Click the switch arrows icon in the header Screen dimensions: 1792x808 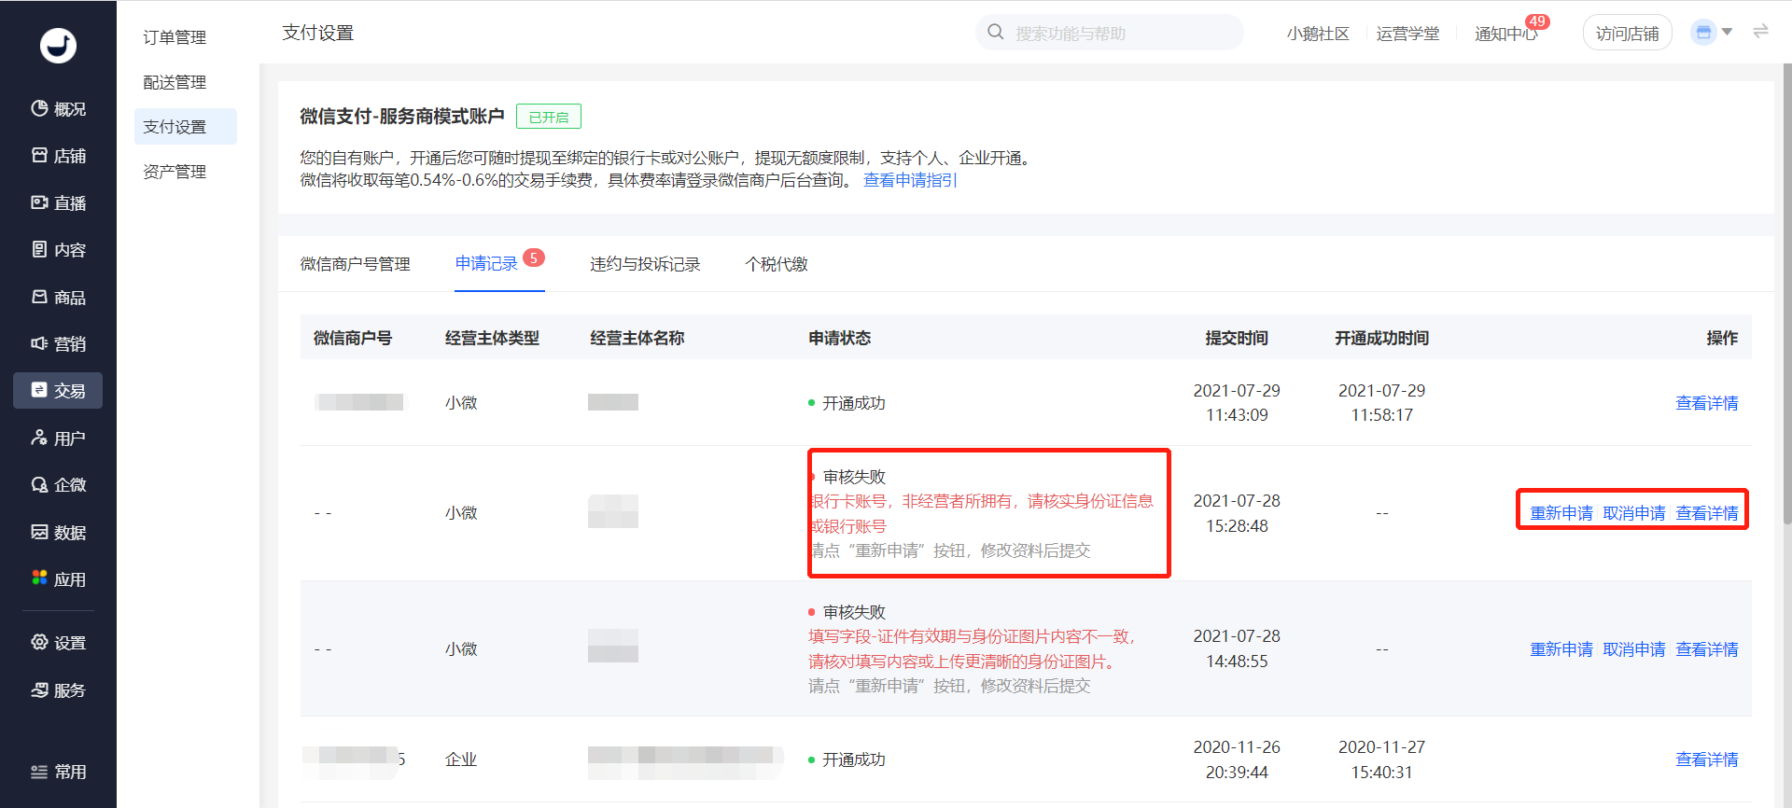coord(1760,32)
